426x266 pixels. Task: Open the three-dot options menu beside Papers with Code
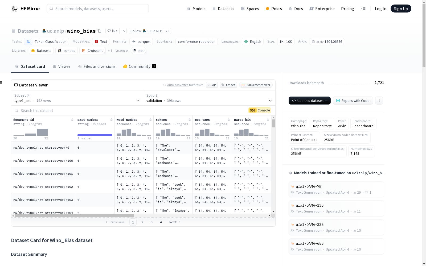tap(379, 101)
